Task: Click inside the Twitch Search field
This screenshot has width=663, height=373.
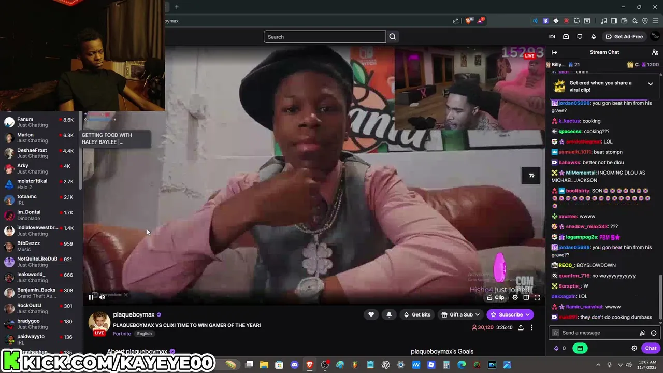Action: pos(325,37)
